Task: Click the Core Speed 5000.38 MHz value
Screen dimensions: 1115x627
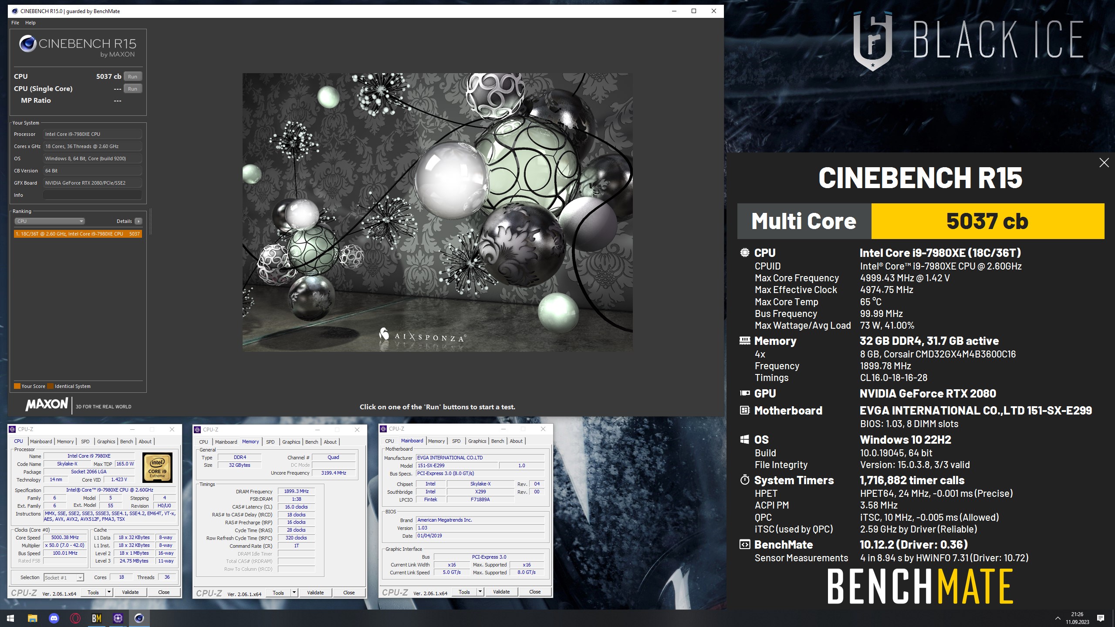Action: coord(65,538)
